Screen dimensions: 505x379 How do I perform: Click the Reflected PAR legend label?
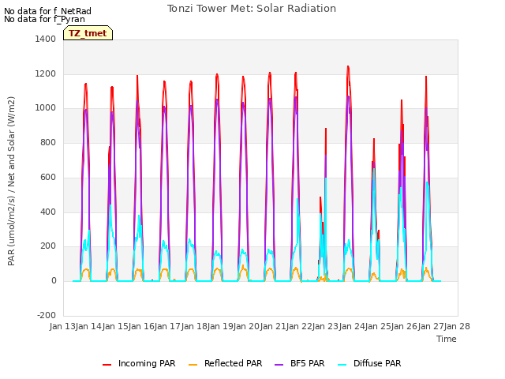pyautogui.click(x=234, y=363)
